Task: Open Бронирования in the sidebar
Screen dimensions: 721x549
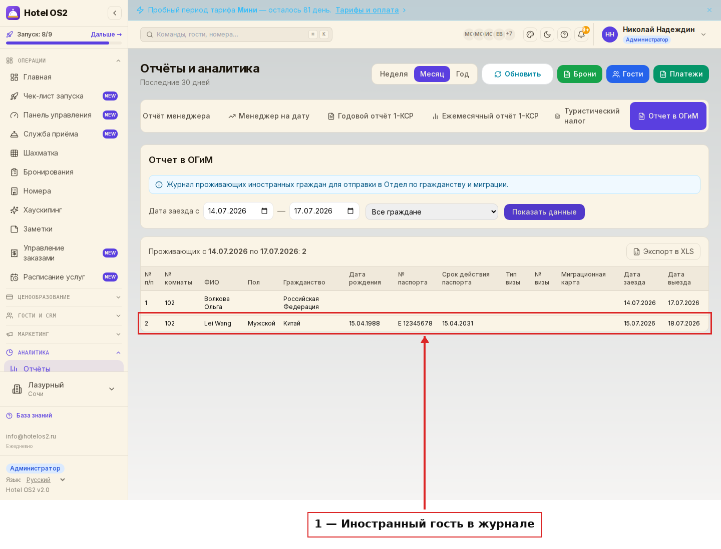Action: point(64,172)
